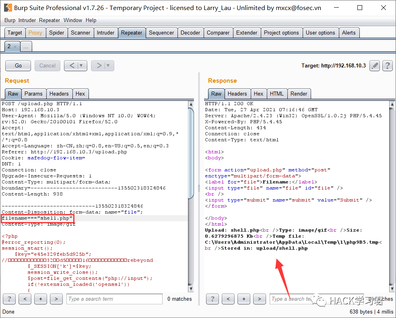396x318 pixels.
Task: Switch to the Comparer tab
Action: point(218,33)
